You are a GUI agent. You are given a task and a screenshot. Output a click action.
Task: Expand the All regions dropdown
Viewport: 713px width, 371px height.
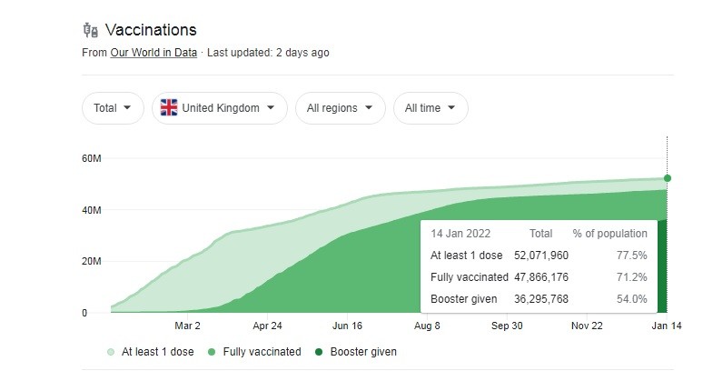[340, 108]
